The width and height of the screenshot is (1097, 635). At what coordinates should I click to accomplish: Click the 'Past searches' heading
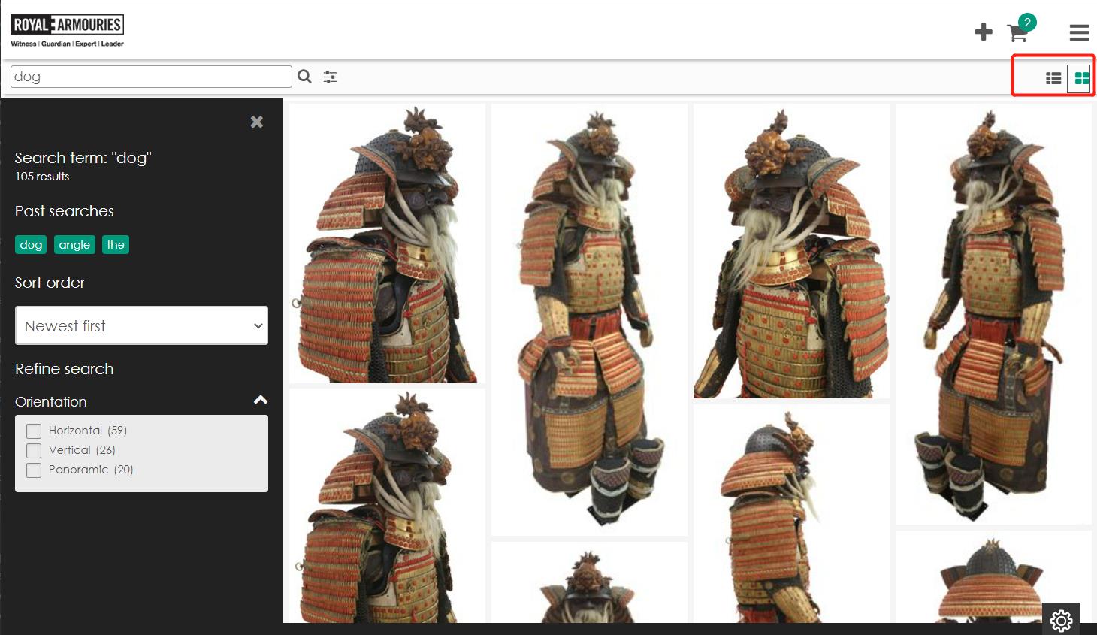pyautogui.click(x=65, y=211)
